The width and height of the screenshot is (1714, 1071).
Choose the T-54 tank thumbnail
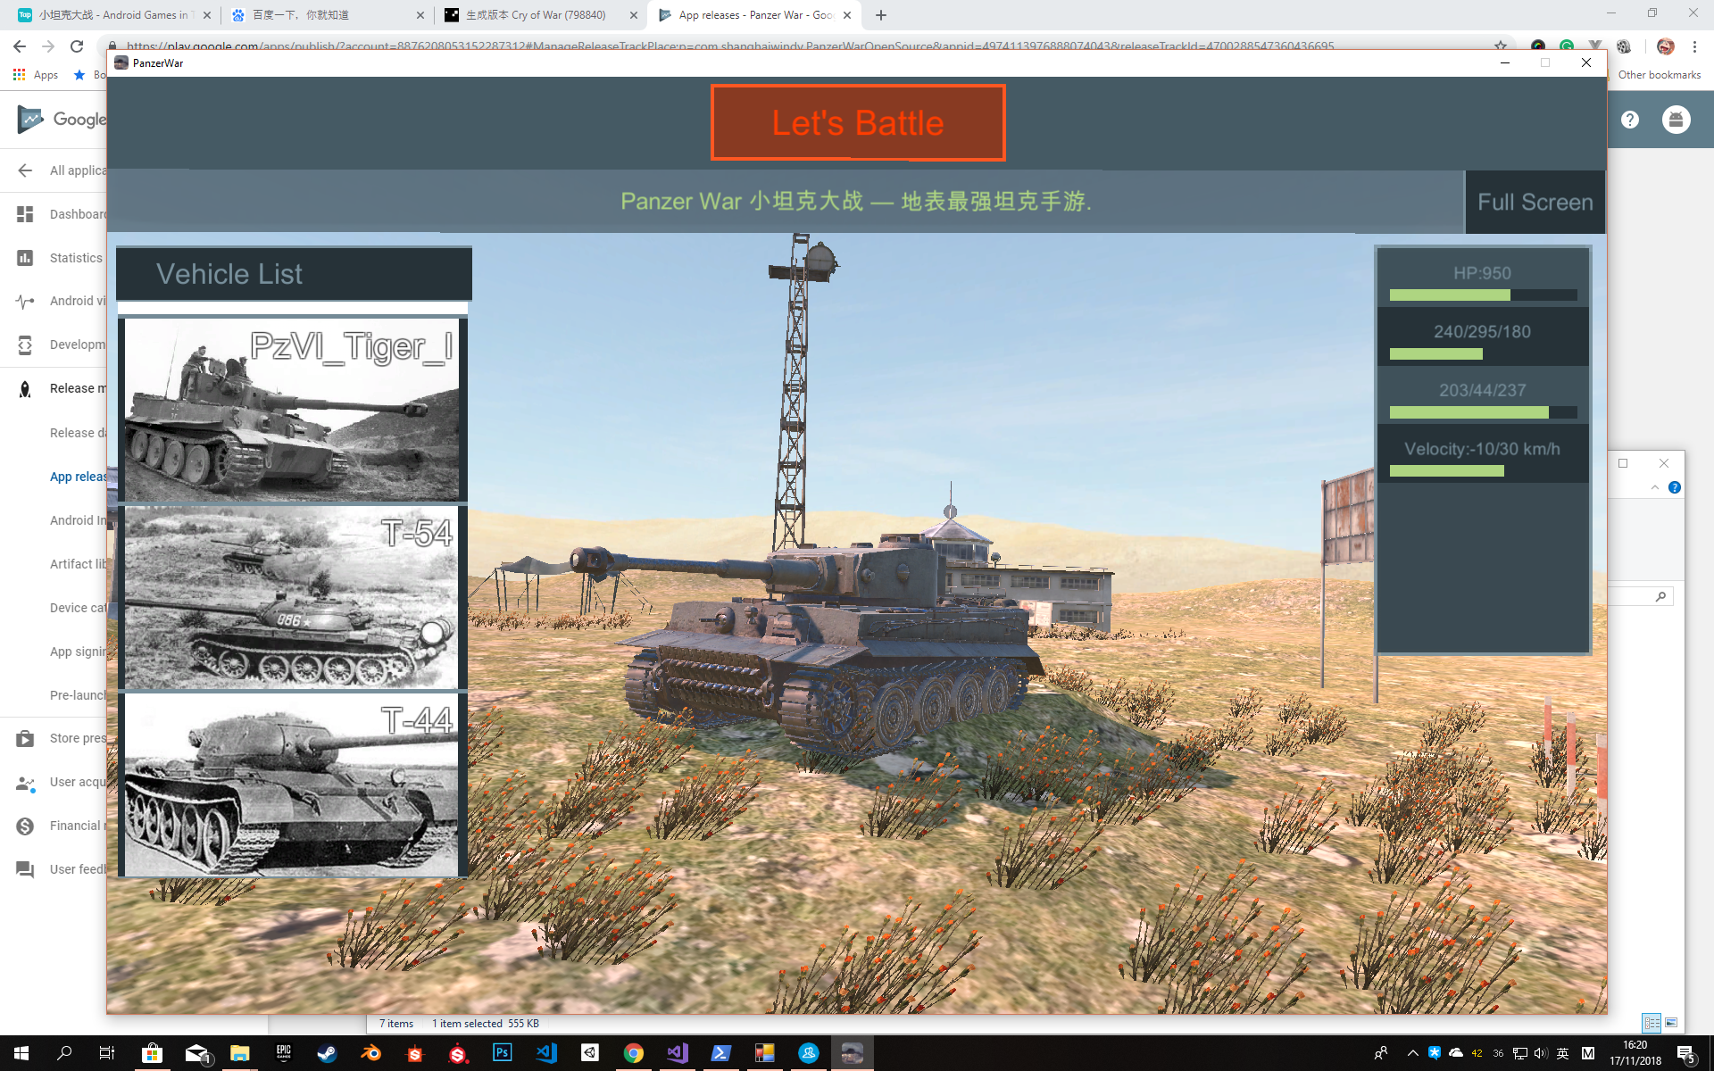click(291, 597)
